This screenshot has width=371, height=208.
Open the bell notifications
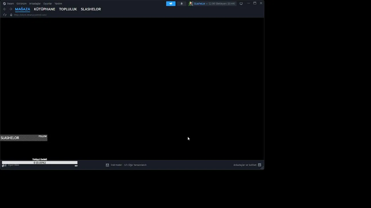pos(181,3)
